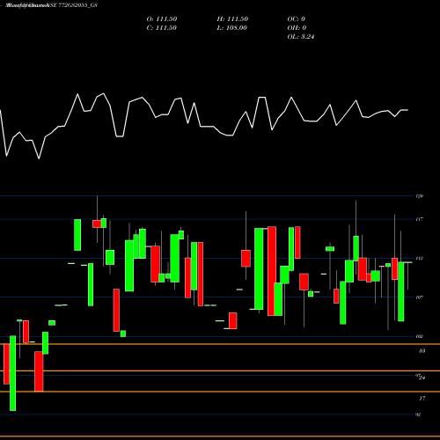Click the close price value C: 111.50
The width and height of the screenshot is (440, 440).
pos(161,28)
